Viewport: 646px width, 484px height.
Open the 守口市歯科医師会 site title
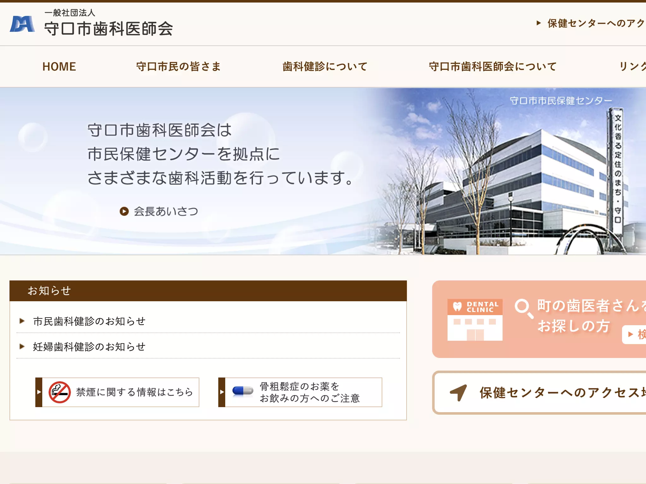click(109, 29)
